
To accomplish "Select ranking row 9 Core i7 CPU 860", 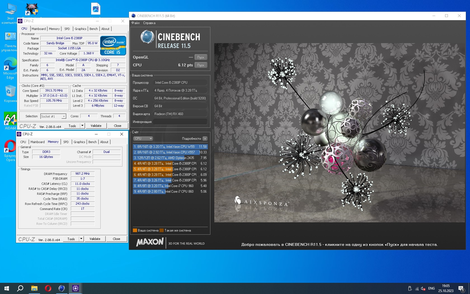I will 170,192.
